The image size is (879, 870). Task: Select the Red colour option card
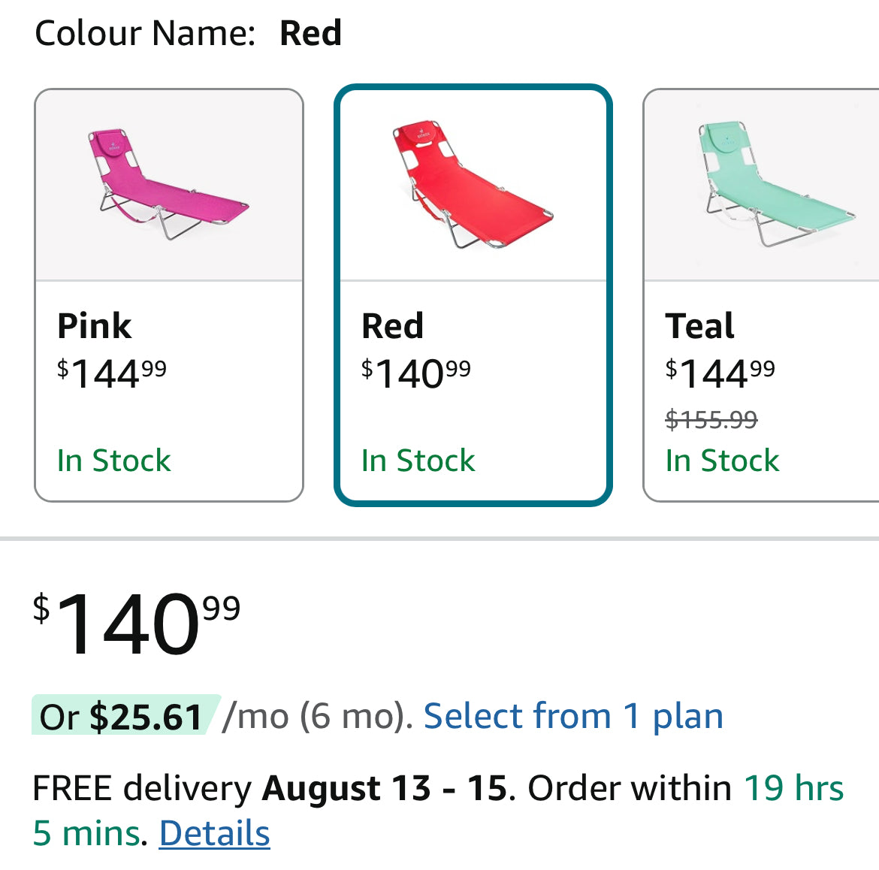[x=473, y=295]
